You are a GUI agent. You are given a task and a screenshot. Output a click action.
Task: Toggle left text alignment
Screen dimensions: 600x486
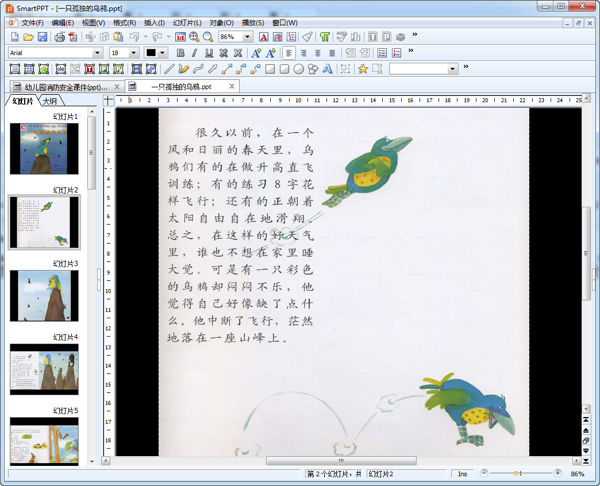[289, 53]
